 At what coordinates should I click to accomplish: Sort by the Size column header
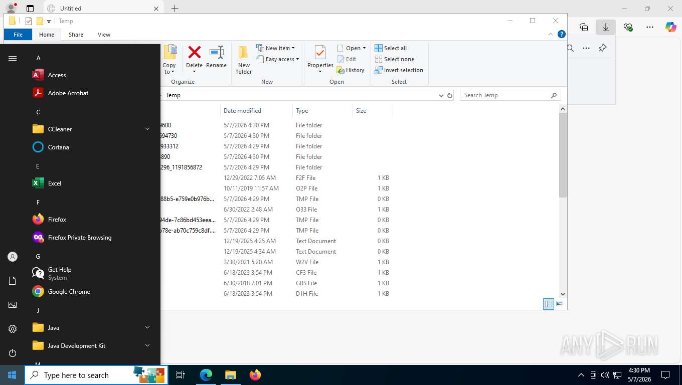coord(373,111)
